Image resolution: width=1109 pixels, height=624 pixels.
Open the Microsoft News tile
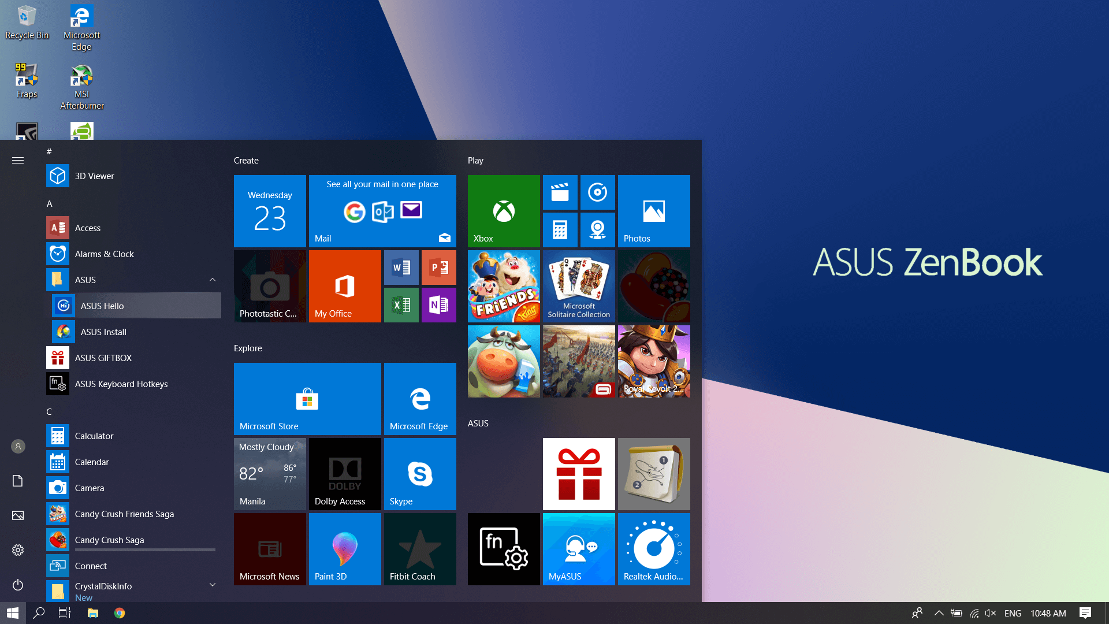tap(270, 549)
